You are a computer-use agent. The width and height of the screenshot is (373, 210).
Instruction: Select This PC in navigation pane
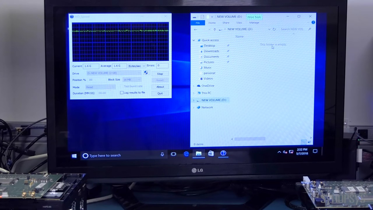click(x=206, y=93)
